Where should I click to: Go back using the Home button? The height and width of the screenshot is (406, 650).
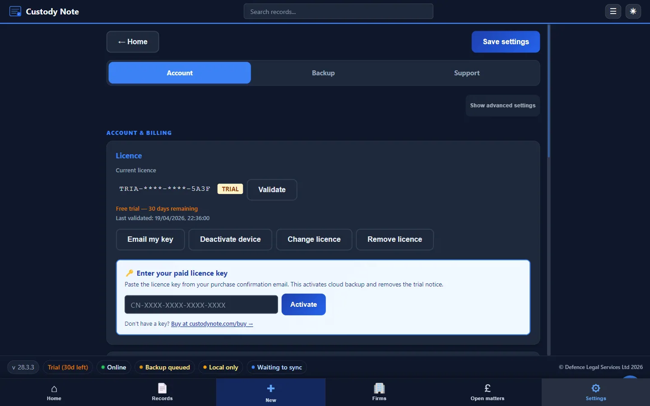(x=133, y=42)
